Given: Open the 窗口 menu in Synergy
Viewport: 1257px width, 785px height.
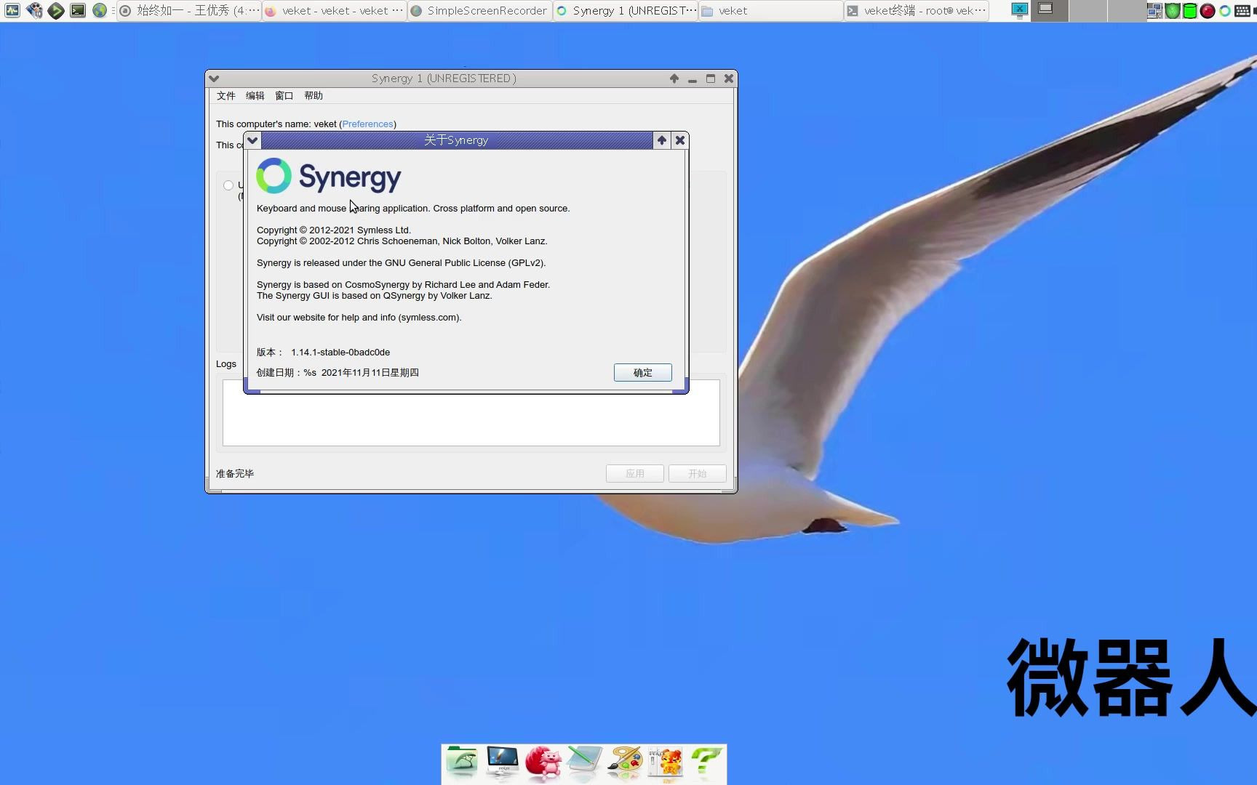Looking at the screenshot, I should 284,96.
